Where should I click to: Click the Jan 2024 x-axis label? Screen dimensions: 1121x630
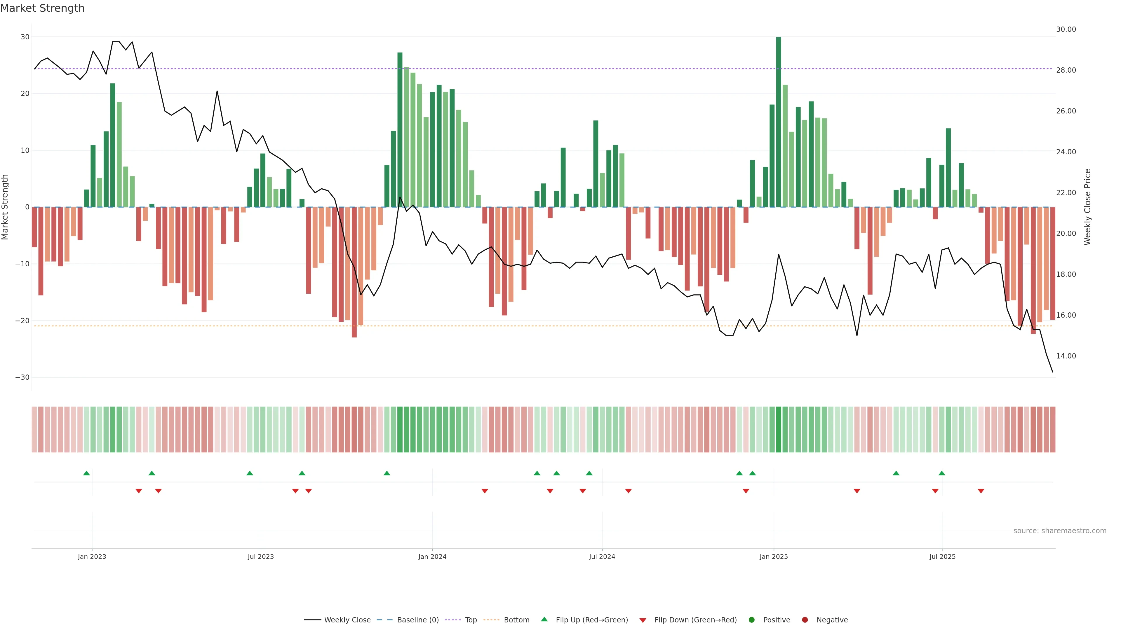432,556
